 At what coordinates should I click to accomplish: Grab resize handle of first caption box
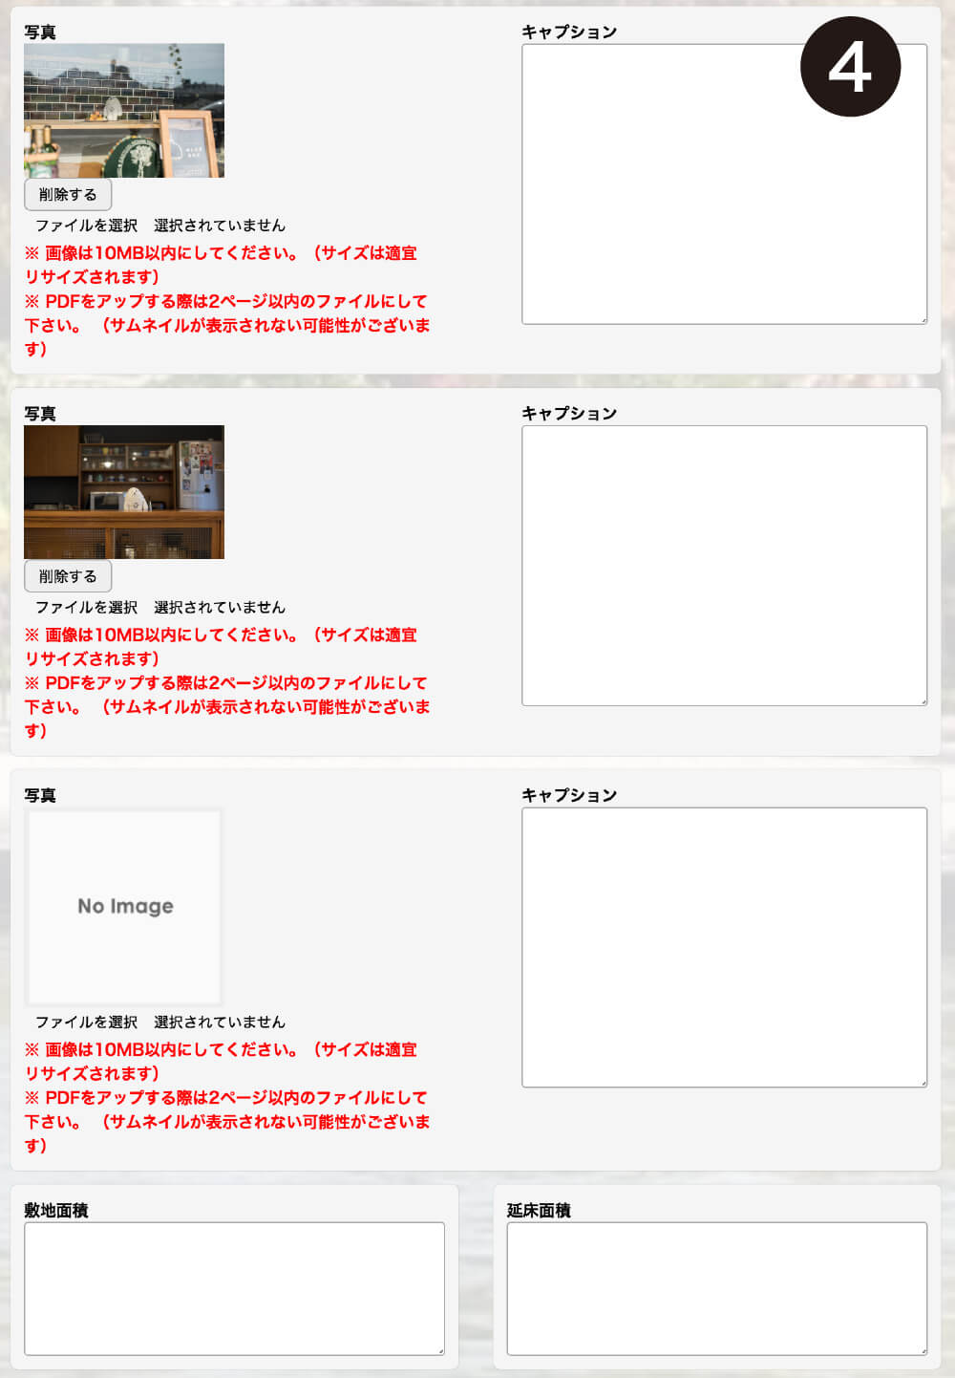click(923, 320)
